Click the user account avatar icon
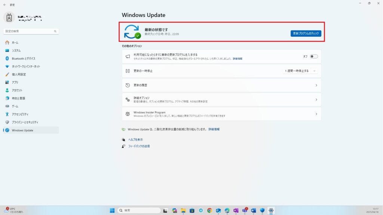Screen dimensions: 383x215 pyautogui.click(x=9, y=18)
